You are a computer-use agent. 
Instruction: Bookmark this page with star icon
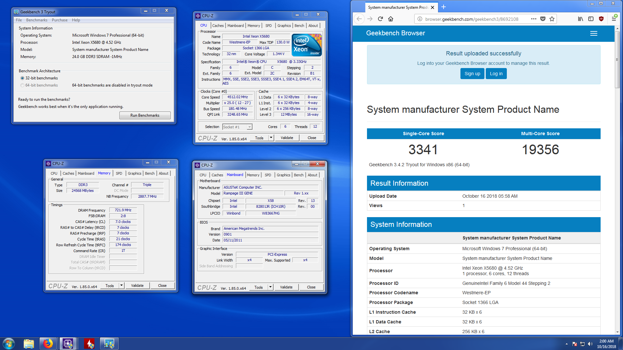(x=552, y=19)
